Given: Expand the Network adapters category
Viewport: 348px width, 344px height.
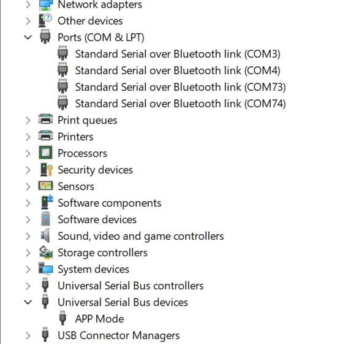Looking at the screenshot, I should point(28,4).
